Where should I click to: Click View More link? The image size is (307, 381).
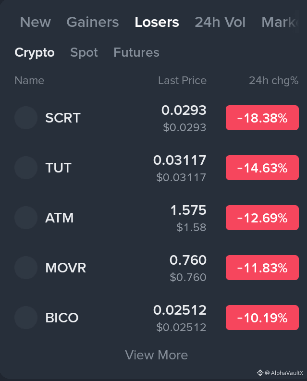pyautogui.click(x=156, y=355)
